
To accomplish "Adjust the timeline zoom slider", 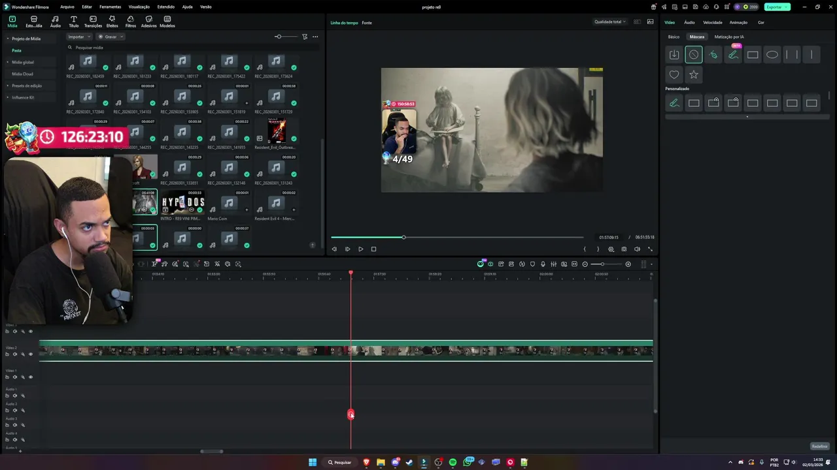I will coord(602,264).
